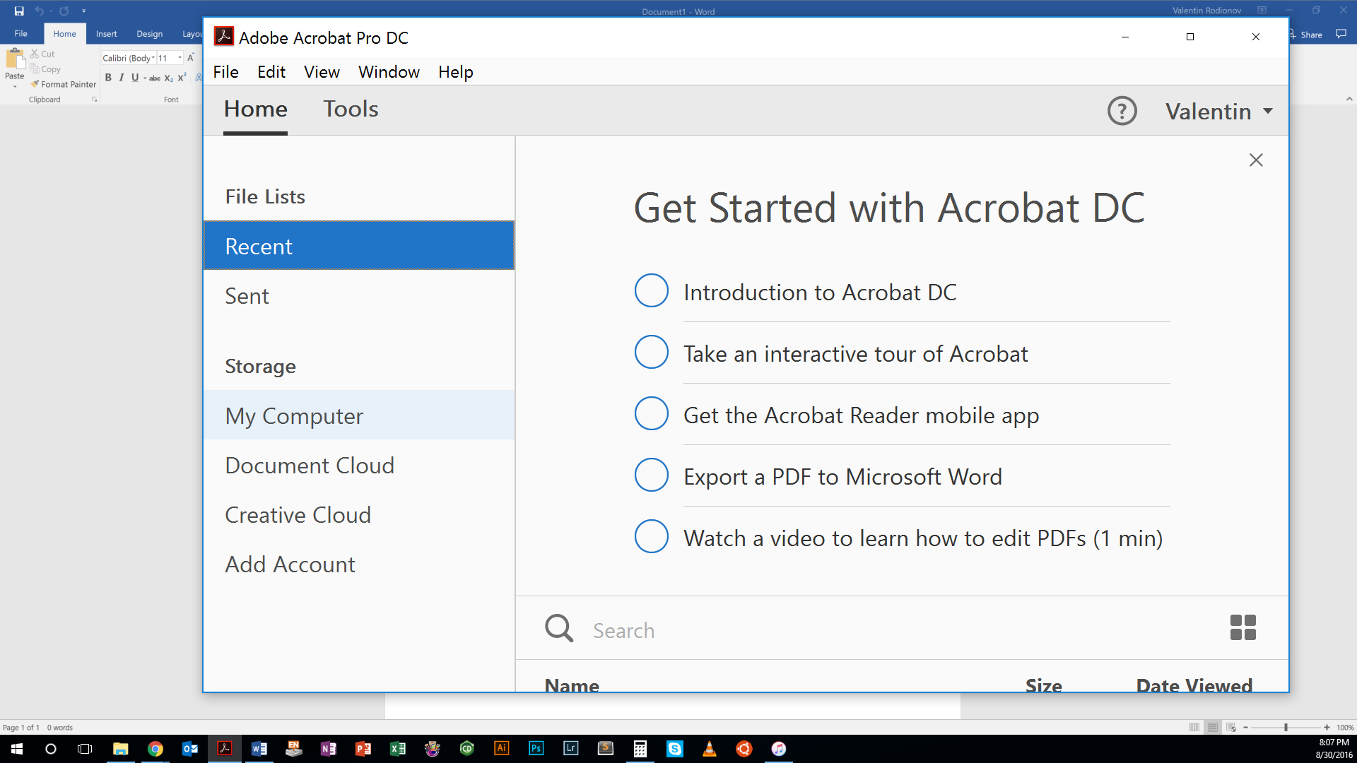The width and height of the screenshot is (1357, 763).
Task: Click the Tools tab in Acrobat
Action: pos(351,109)
